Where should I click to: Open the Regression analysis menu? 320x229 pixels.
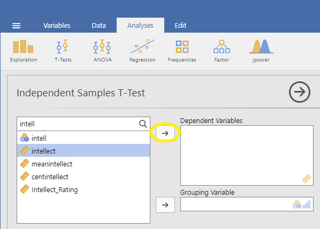(x=142, y=51)
